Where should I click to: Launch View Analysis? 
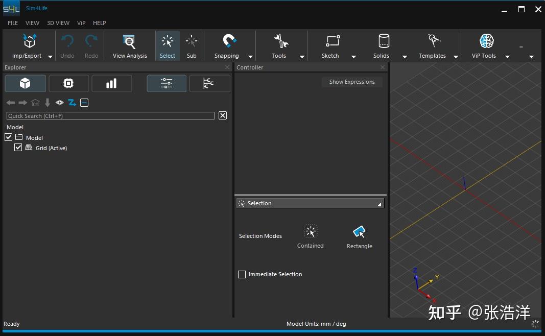[129, 45]
